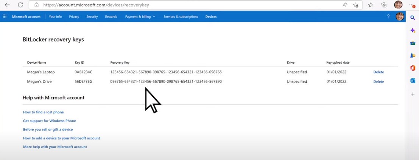The width and height of the screenshot is (419, 160).
Task: Open the Microsoft app launcher grid
Action: tap(5, 17)
